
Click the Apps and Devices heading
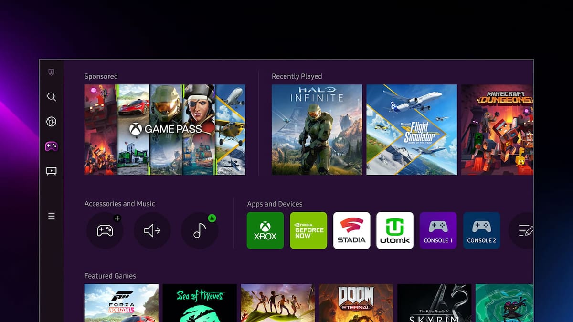click(275, 204)
